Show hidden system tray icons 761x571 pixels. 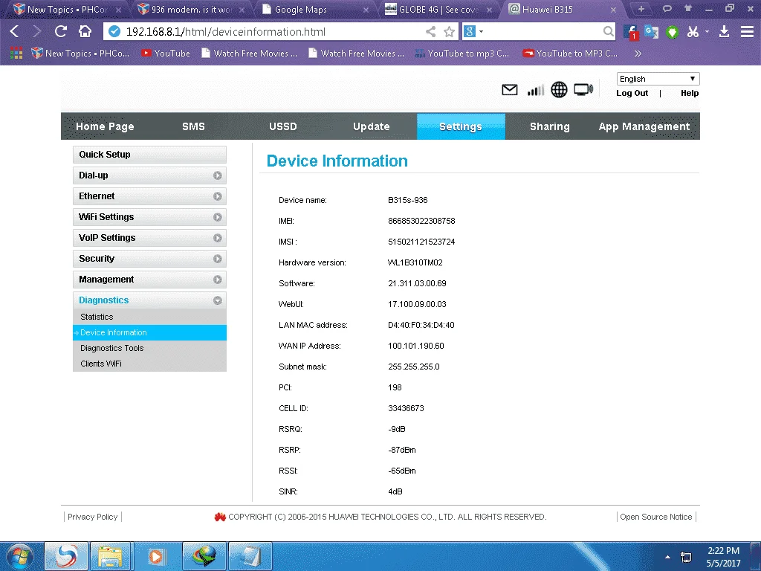[668, 557]
